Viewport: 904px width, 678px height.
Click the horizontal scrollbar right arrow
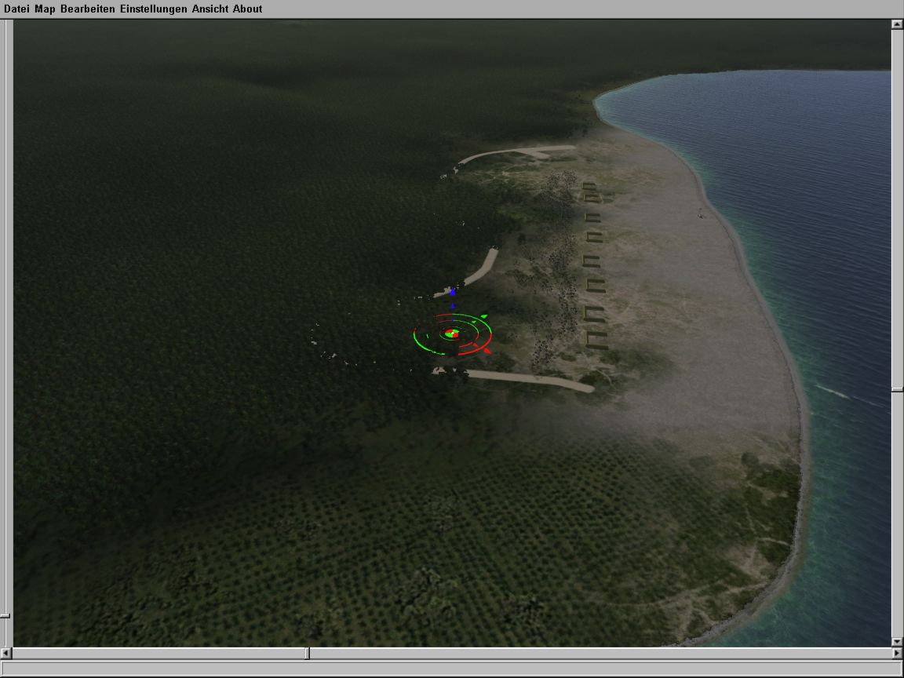pyautogui.click(x=896, y=653)
